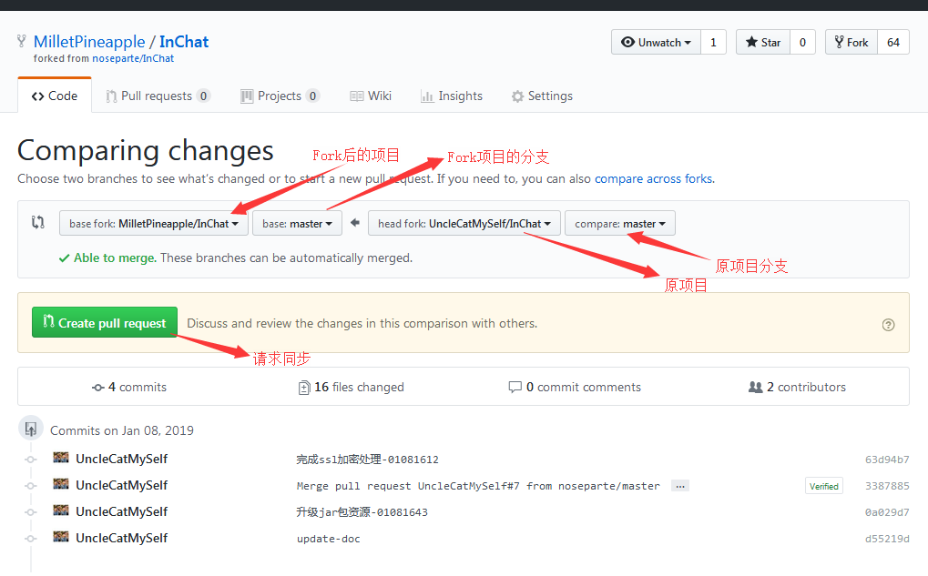Open commit message 升级jar包资源-01081643
928x576 pixels.
tap(362, 512)
